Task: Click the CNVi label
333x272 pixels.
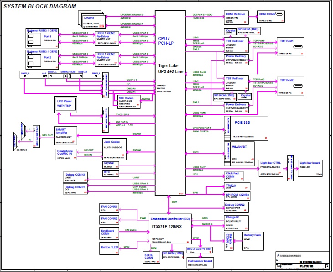Action: pos(196,152)
